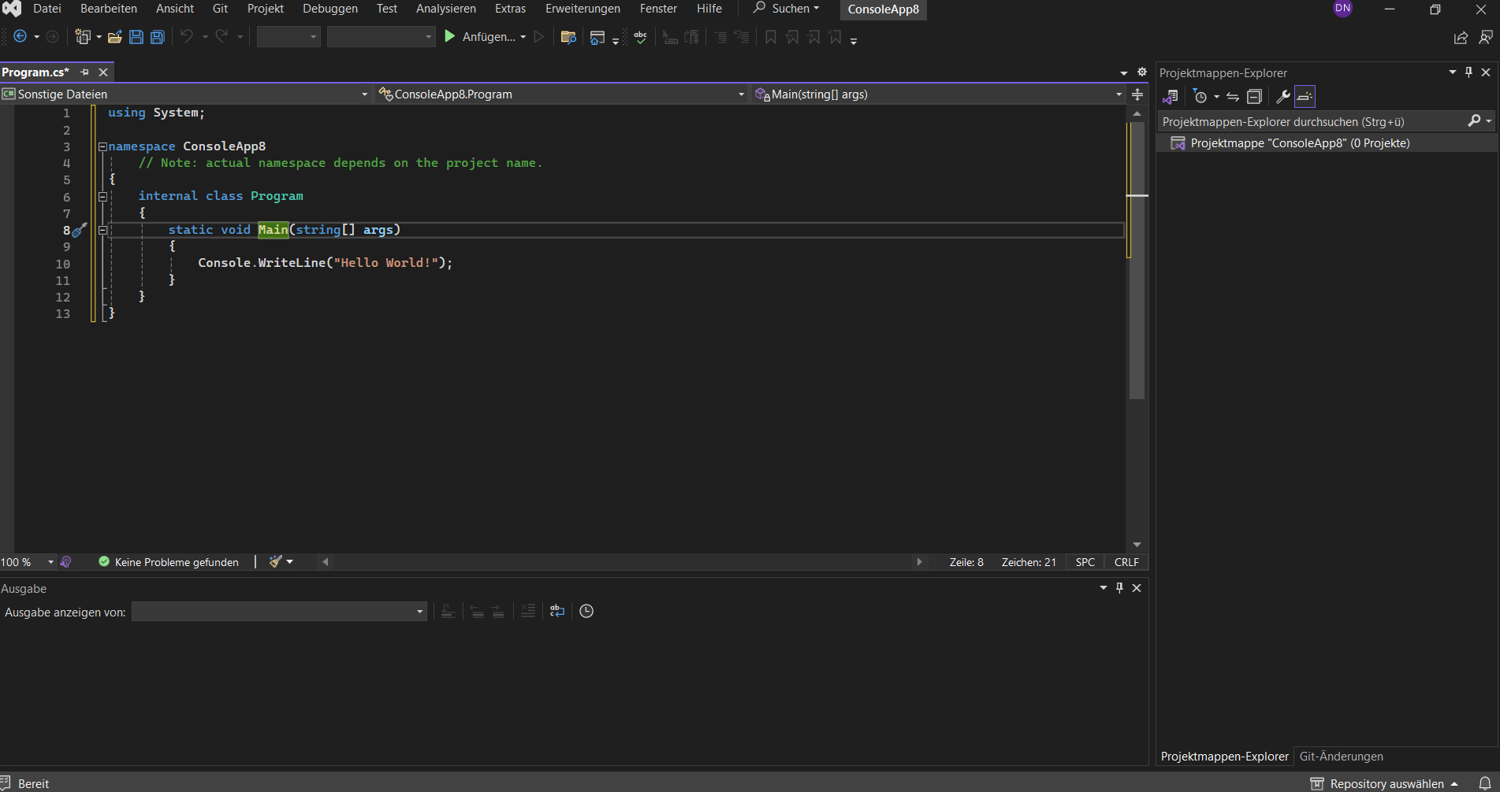Collapse the Program class outline at line 6
The width and height of the screenshot is (1500, 792).
tap(102, 196)
